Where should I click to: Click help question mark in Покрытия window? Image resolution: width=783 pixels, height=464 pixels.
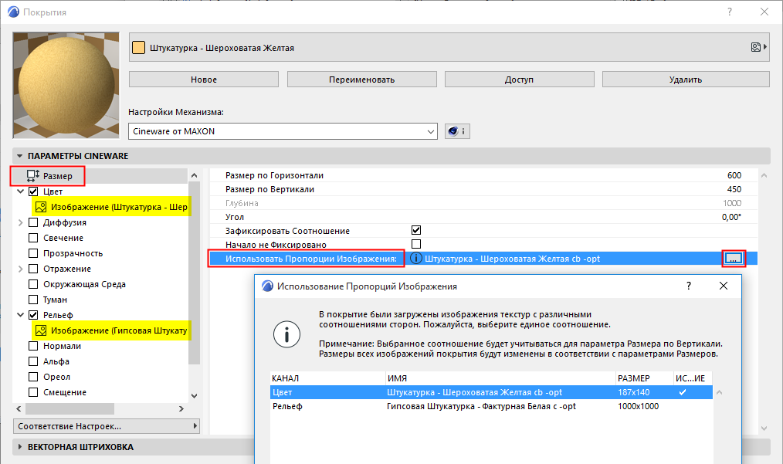tap(730, 12)
